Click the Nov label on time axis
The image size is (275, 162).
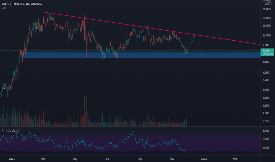click(172, 159)
